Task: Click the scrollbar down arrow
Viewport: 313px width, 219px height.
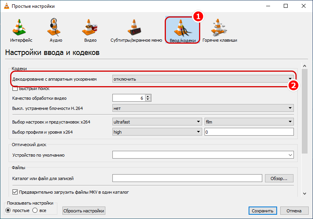Action: tap(304, 194)
